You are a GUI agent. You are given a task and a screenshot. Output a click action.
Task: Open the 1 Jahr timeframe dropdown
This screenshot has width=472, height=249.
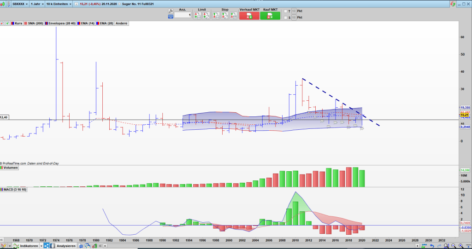tap(37, 3)
